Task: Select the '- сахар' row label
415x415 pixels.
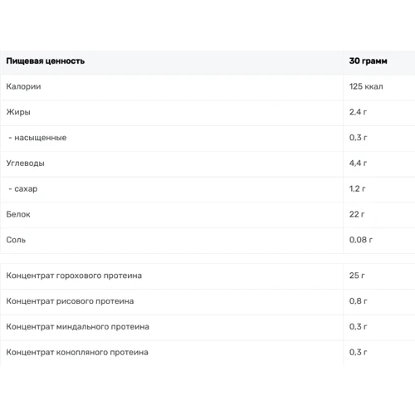Action: pos(23,188)
